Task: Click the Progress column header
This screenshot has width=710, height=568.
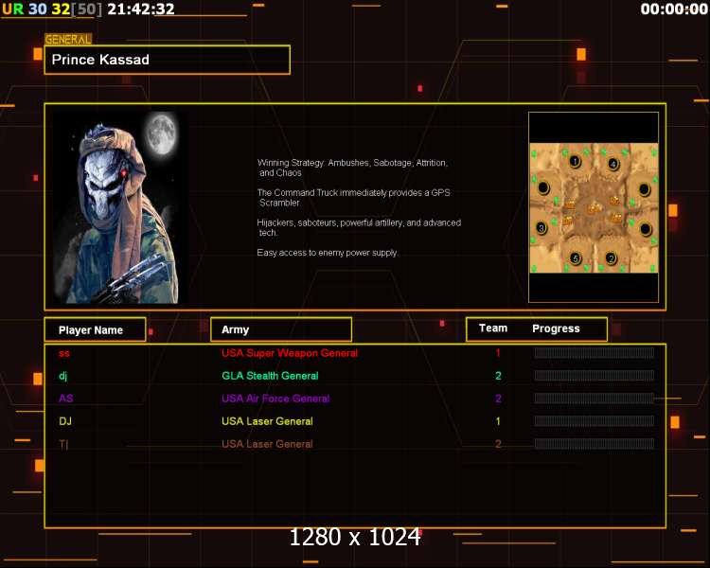Action: [556, 328]
